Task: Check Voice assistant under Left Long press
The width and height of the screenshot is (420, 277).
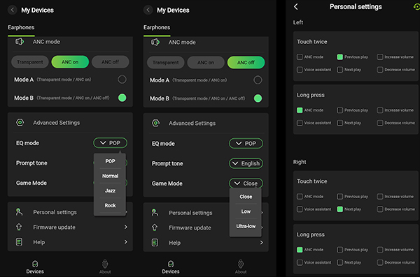Action: click(300, 123)
